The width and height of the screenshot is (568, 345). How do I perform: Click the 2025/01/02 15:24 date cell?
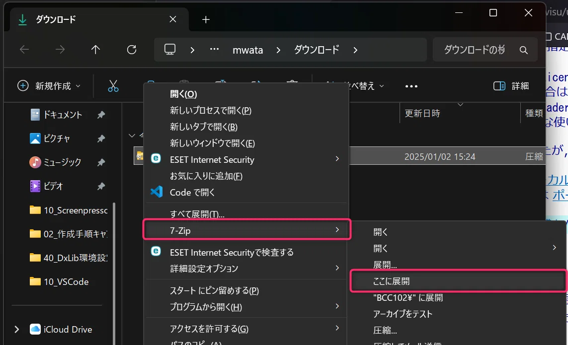click(x=440, y=156)
